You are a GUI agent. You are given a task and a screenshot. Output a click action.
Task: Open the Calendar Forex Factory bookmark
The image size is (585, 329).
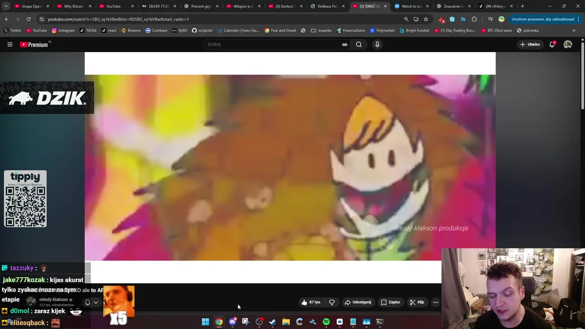tap(239, 30)
